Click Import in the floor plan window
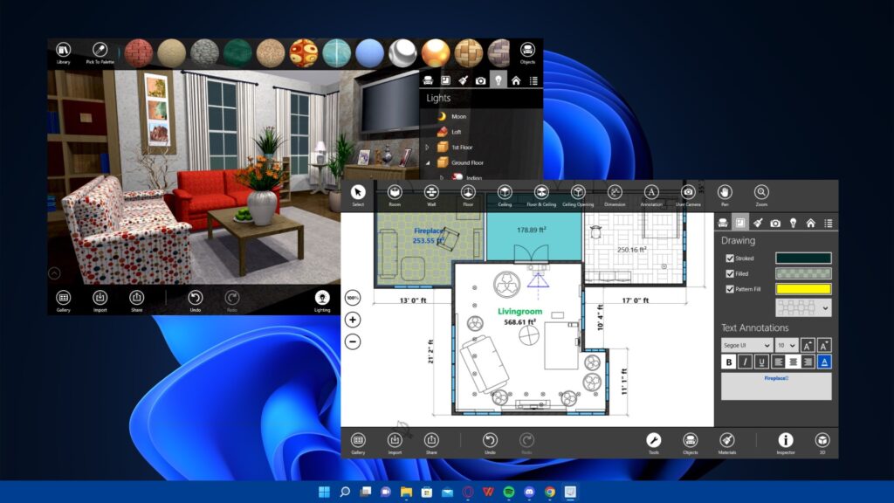Image resolution: width=894 pixels, height=503 pixels. [395, 443]
